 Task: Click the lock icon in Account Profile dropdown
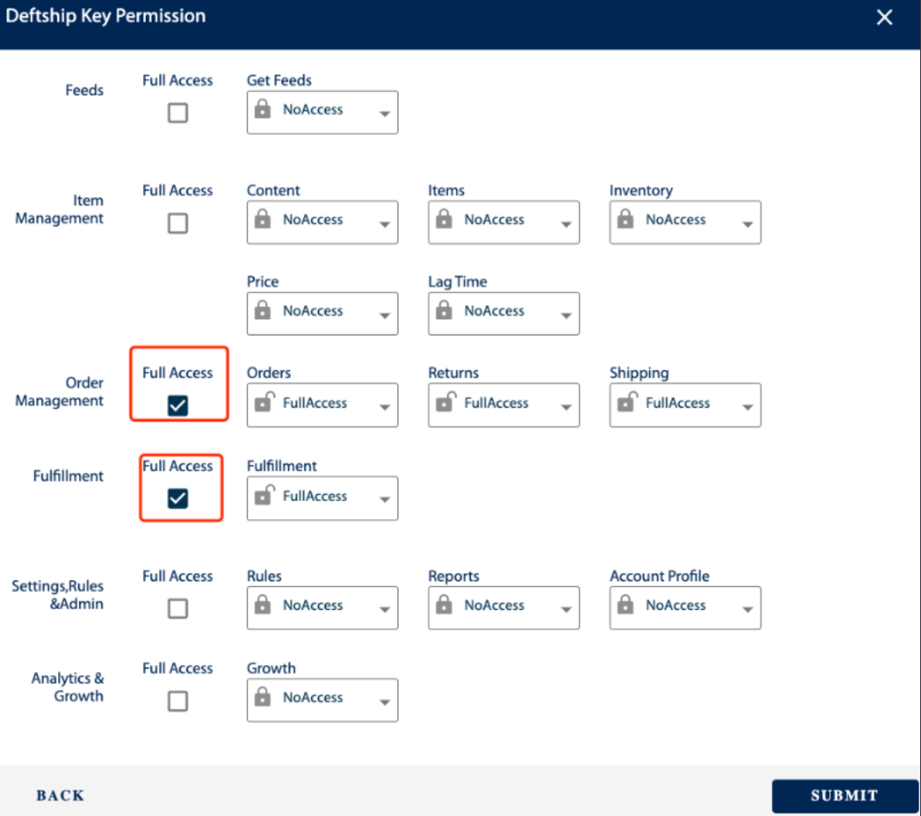(625, 605)
